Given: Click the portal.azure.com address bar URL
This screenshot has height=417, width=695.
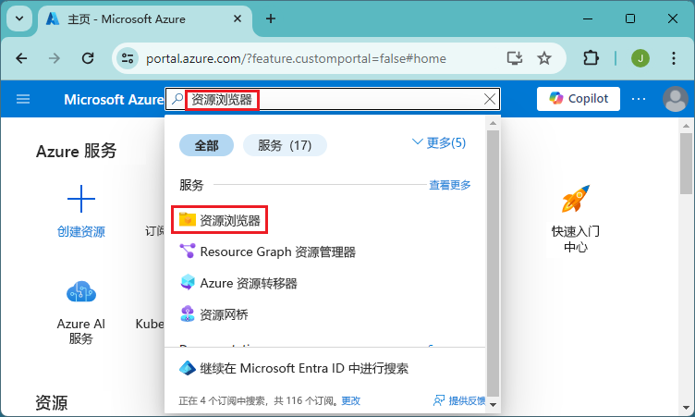Looking at the screenshot, I should pyautogui.click(x=296, y=58).
